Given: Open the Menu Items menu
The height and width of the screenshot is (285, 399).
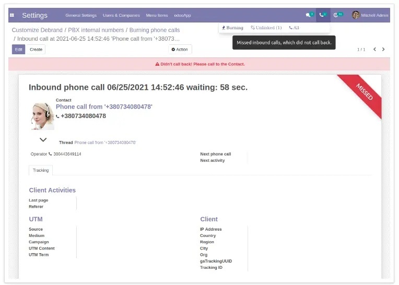Looking at the screenshot, I should (157, 16).
